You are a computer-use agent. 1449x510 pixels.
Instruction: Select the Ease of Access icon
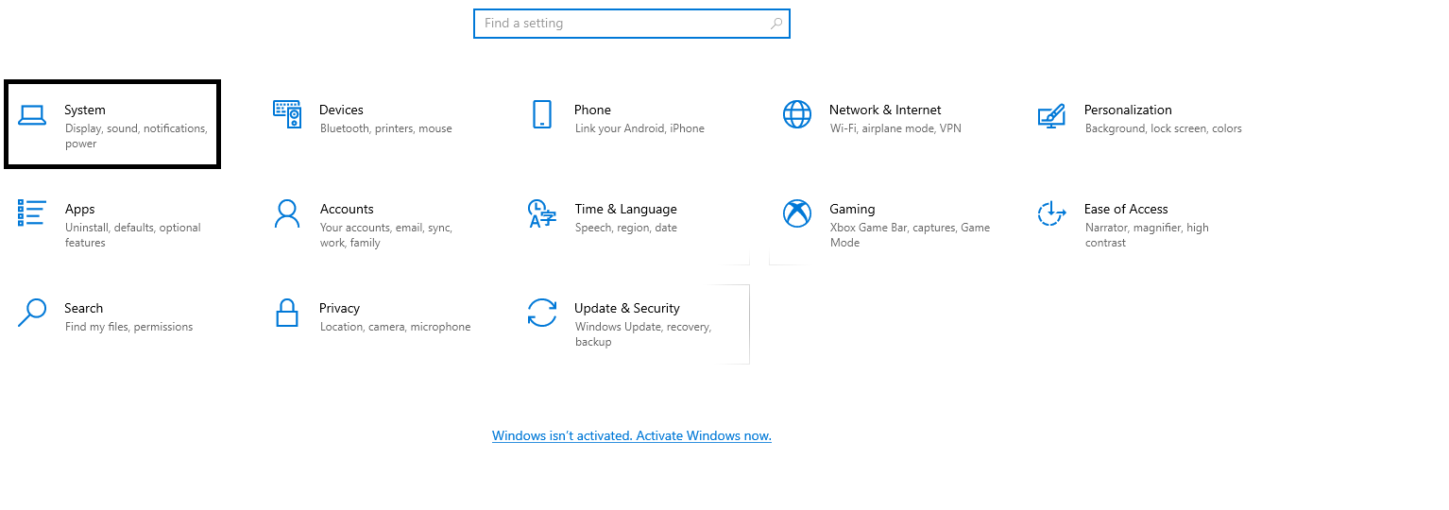coord(1051,213)
